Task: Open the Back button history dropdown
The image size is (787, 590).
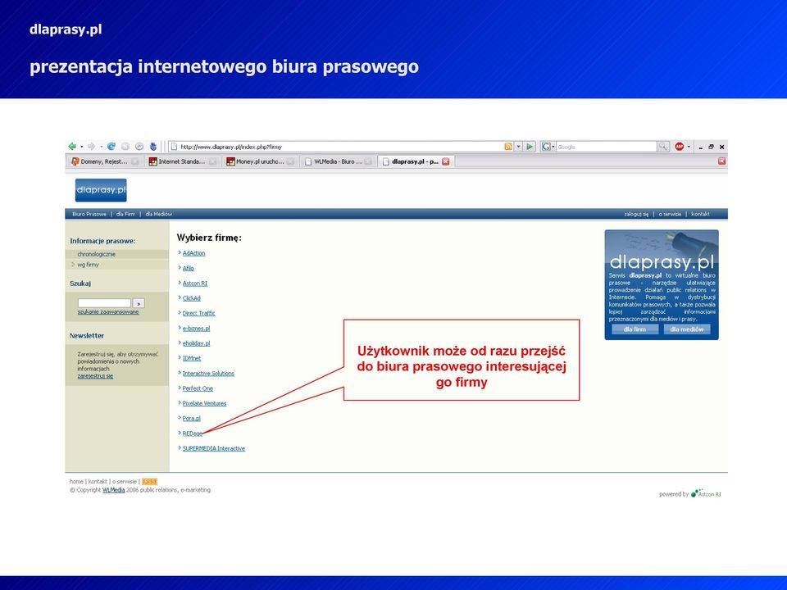Action: pyautogui.click(x=82, y=147)
